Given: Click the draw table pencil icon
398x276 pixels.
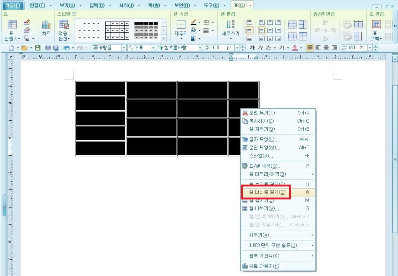Looking at the screenshot, I should (27, 22).
